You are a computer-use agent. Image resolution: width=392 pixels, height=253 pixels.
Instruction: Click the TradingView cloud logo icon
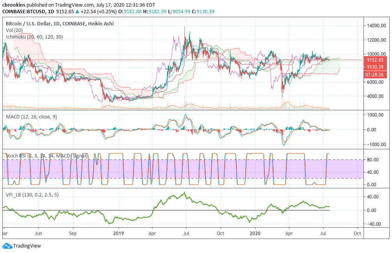coord(7,246)
